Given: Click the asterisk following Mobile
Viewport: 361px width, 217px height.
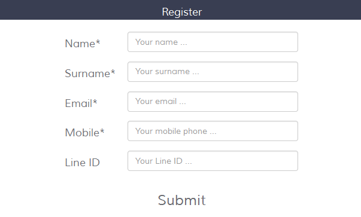Looking at the screenshot, I should (x=102, y=132).
